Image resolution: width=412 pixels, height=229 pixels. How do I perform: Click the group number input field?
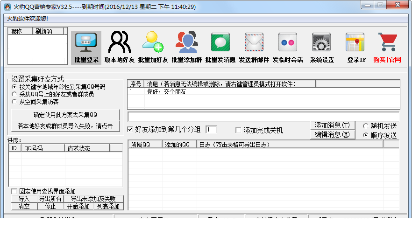(211, 129)
